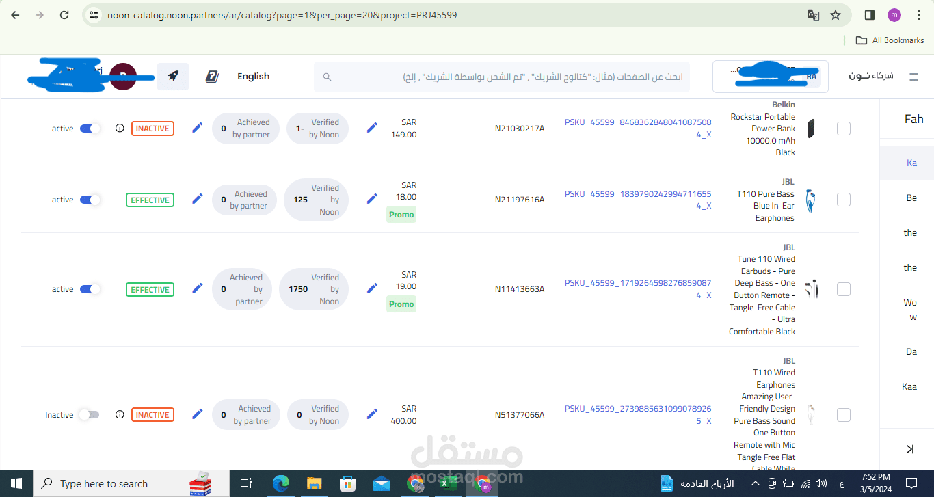Open the Chrome three-dot menu

point(918,15)
